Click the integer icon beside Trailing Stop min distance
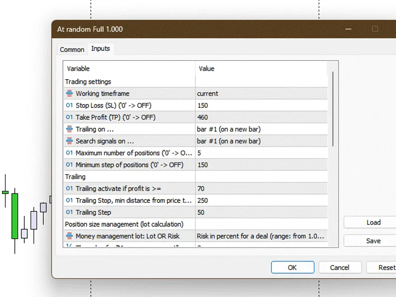Image resolution: width=396 pixels, height=297 pixels. tap(69, 200)
